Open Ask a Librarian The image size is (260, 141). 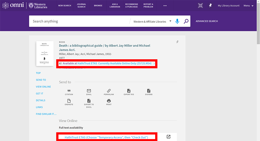115,6
